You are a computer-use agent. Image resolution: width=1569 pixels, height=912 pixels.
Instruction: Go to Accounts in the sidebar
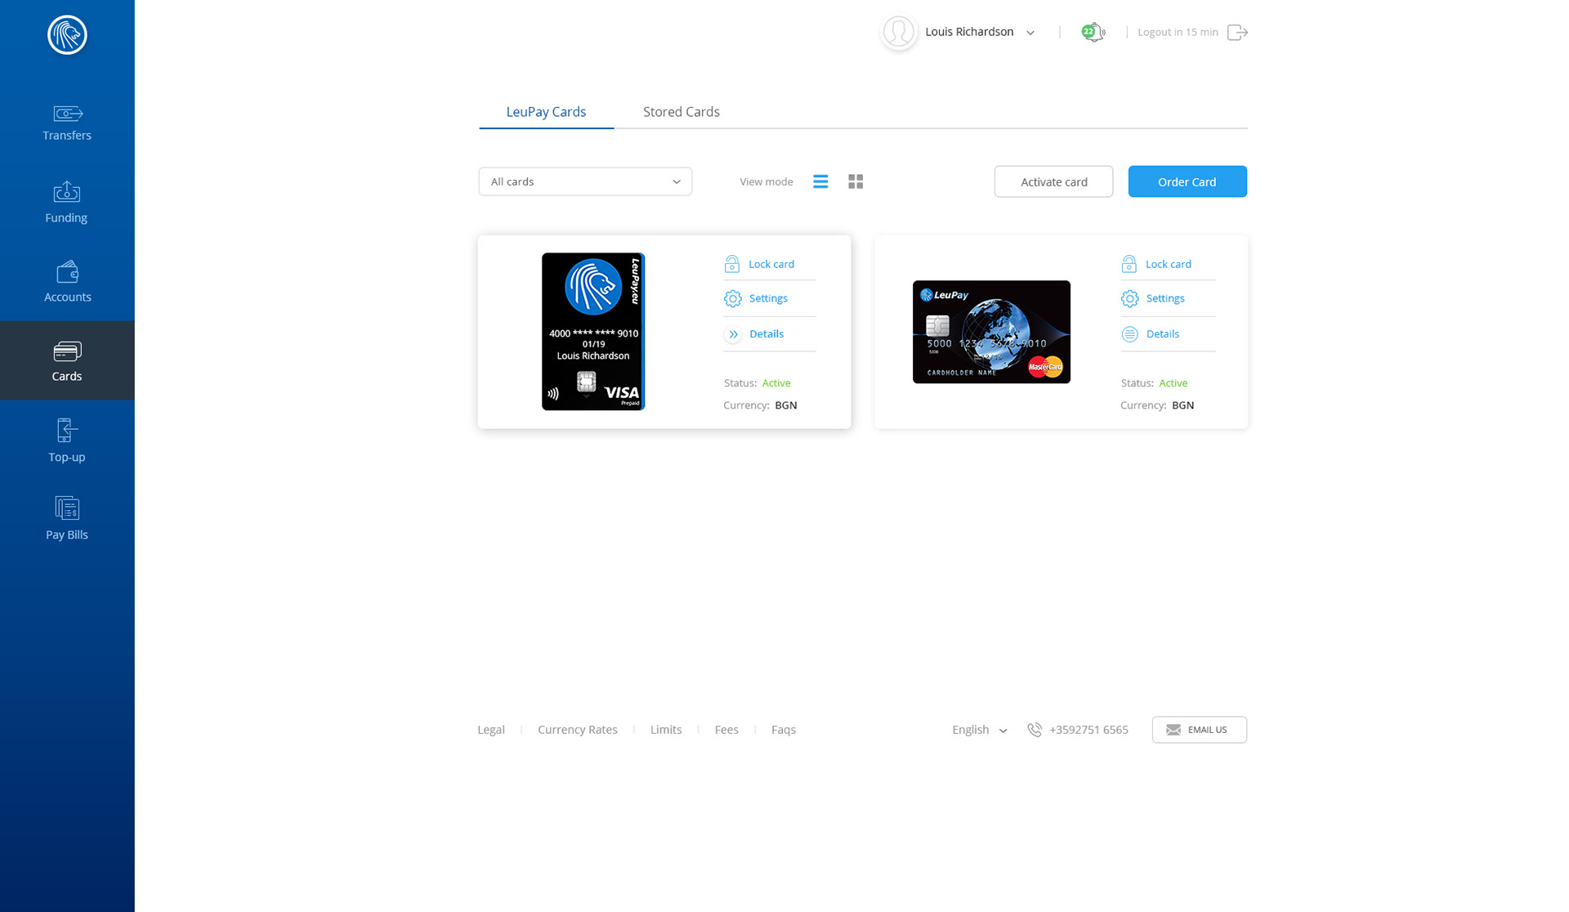pos(67,281)
